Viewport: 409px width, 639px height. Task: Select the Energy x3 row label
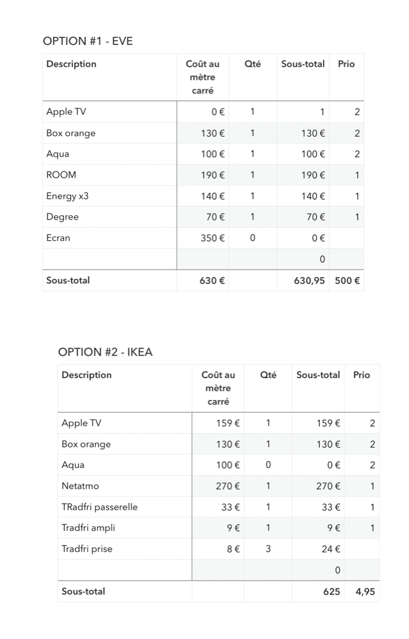click(x=67, y=196)
